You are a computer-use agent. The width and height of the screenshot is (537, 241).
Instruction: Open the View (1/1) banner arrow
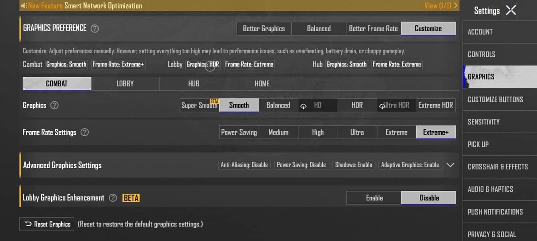click(x=456, y=6)
